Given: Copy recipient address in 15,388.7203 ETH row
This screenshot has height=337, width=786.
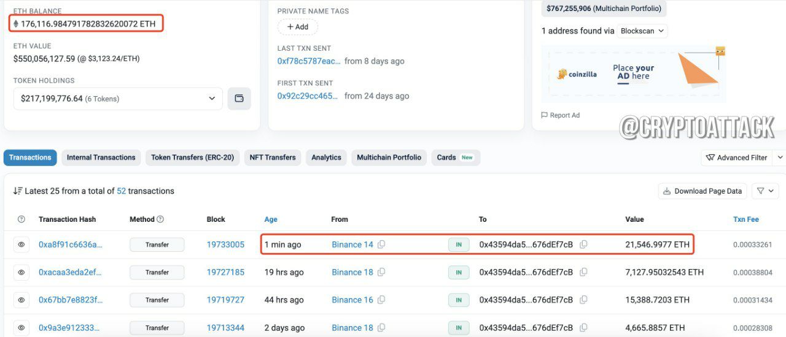Looking at the screenshot, I should (x=583, y=300).
